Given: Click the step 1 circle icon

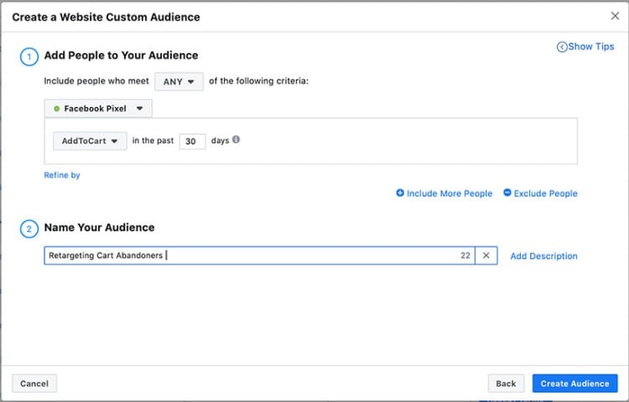Looking at the screenshot, I should [29, 57].
